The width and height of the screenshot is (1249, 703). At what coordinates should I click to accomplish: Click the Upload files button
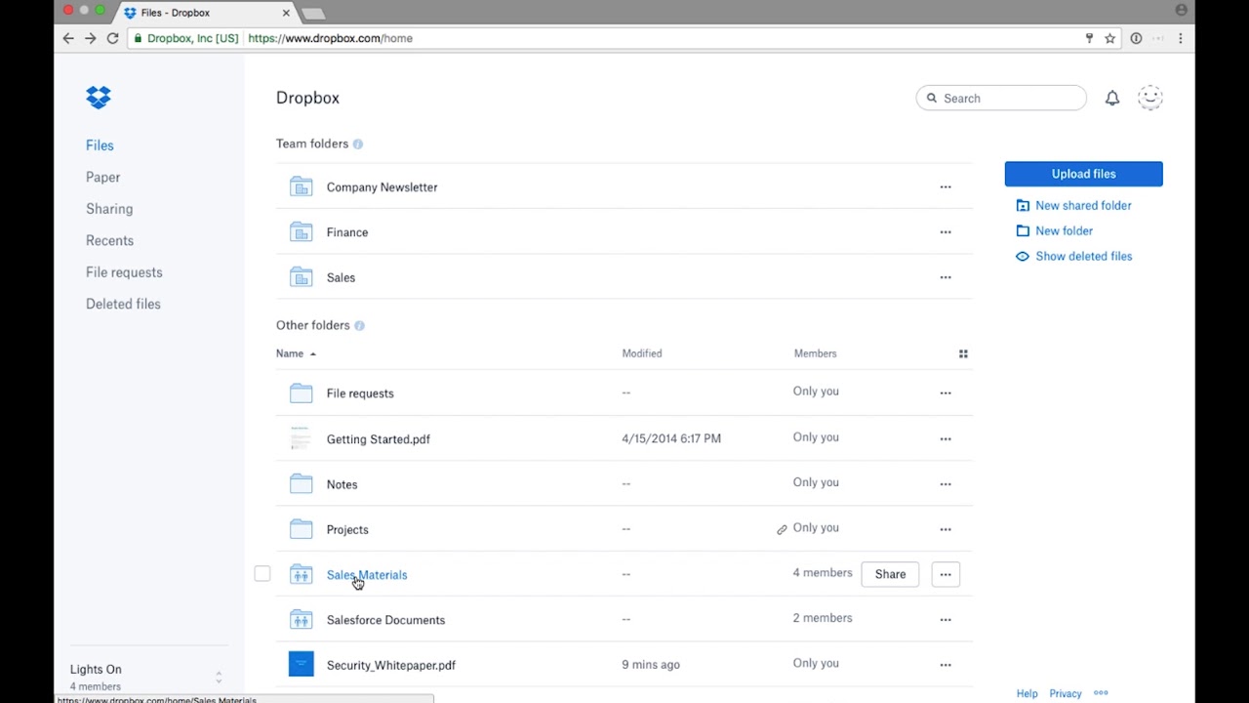pyautogui.click(x=1083, y=174)
